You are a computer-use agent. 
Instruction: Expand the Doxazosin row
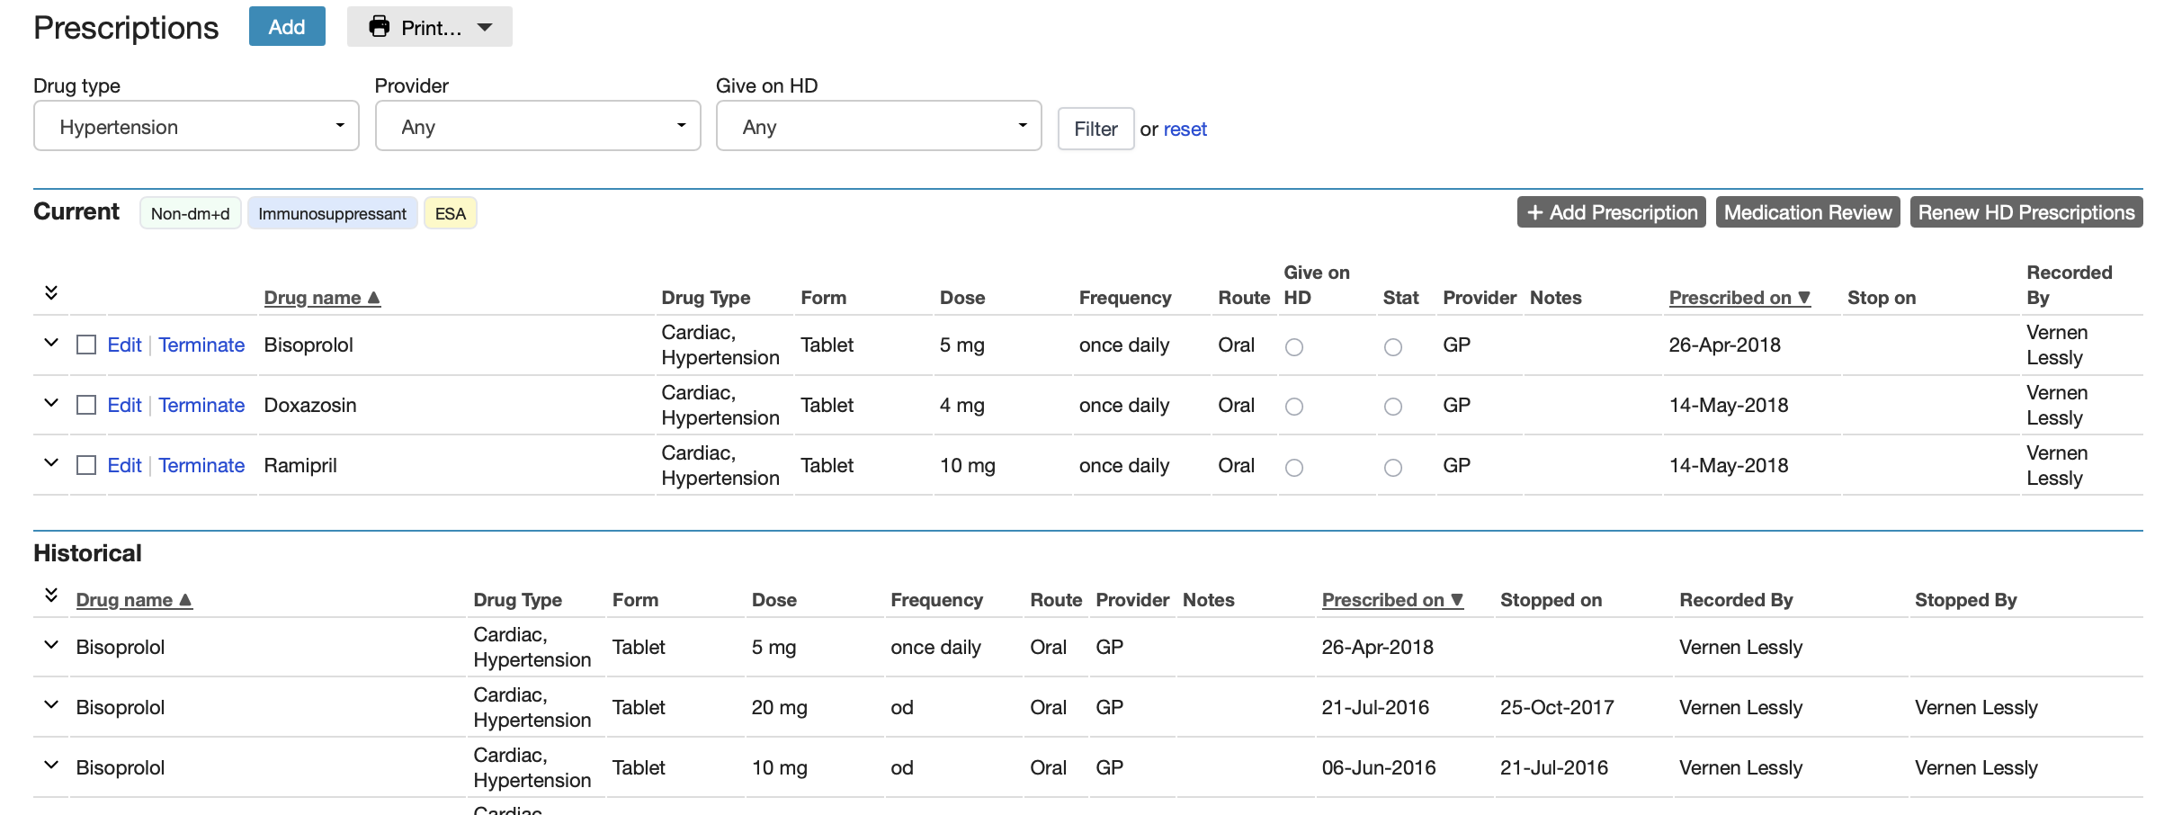tap(51, 403)
